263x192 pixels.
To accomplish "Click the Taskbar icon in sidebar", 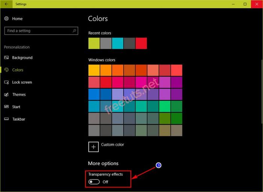I will point(6,119).
